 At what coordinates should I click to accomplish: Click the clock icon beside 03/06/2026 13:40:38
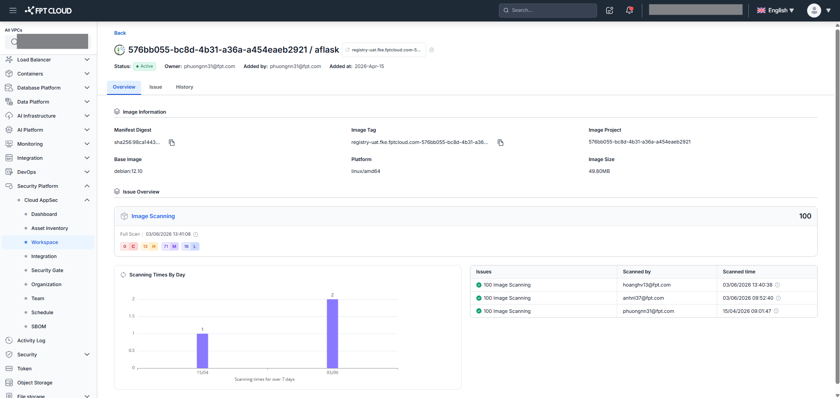778,285
